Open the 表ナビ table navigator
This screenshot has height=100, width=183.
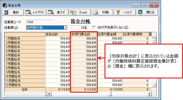click(58, 12)
